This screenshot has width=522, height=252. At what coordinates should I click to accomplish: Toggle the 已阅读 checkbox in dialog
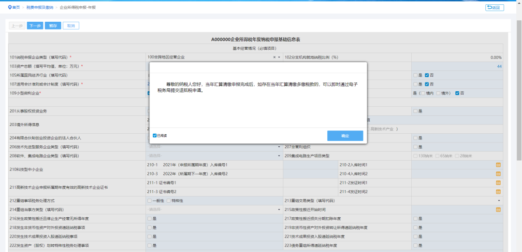[155, 136]
